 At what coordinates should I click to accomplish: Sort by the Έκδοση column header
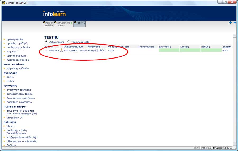[x=227, y=47]
